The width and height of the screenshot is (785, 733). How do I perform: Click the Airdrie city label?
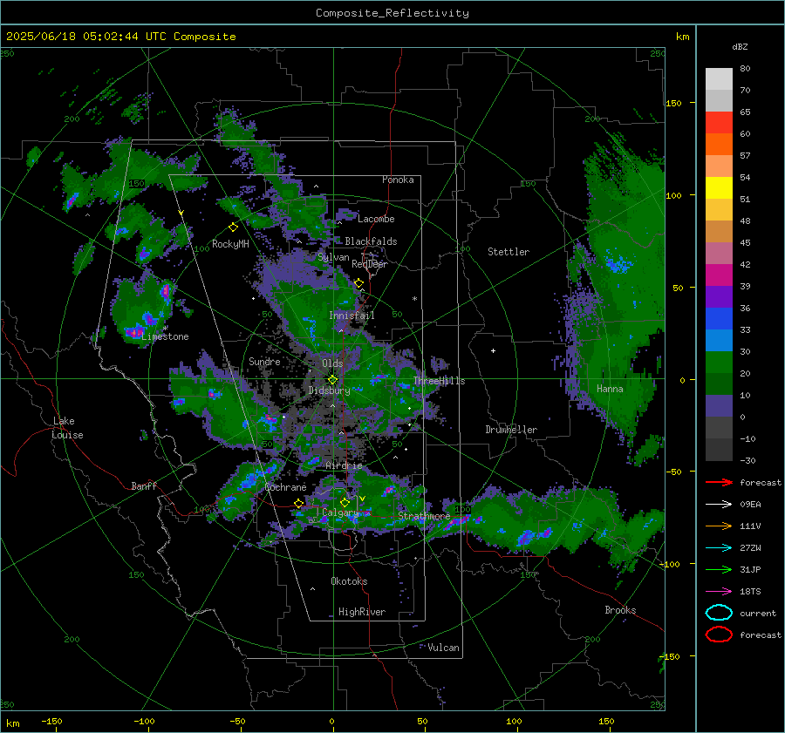click(x=344, y=465)
